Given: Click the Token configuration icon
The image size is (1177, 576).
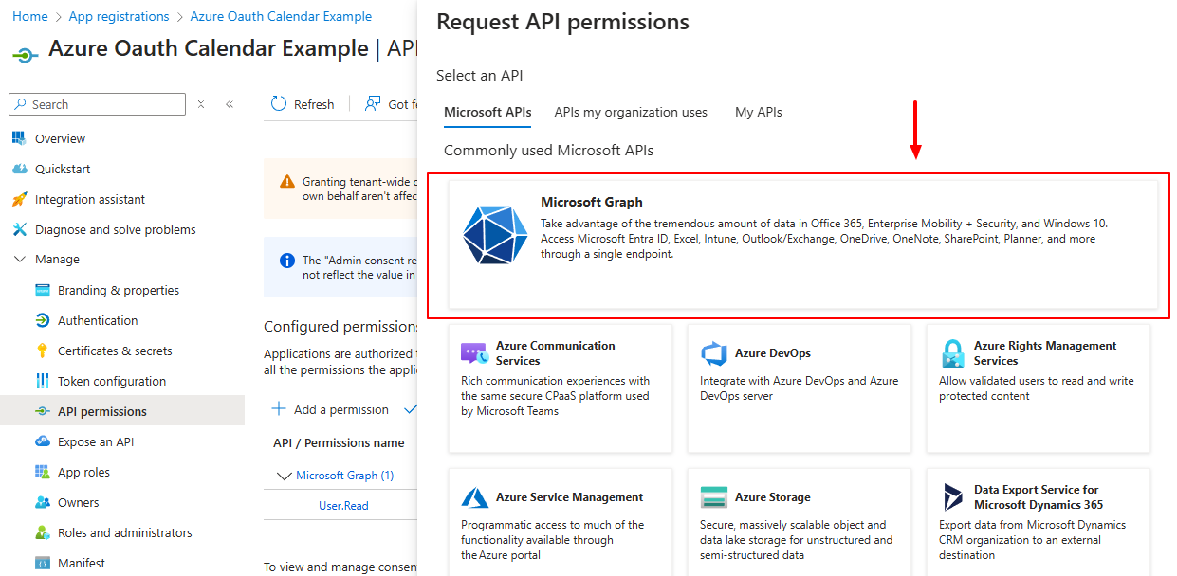Looking at the screenshot, I should click(x=42, y=381).
